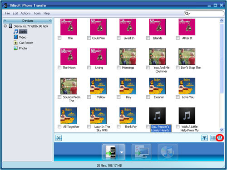Open the Actions menu
Screen dimensions: 227x170
point(25,13)
